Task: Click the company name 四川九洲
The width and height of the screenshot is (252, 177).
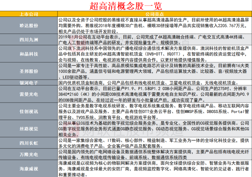Action: [29, 40]
